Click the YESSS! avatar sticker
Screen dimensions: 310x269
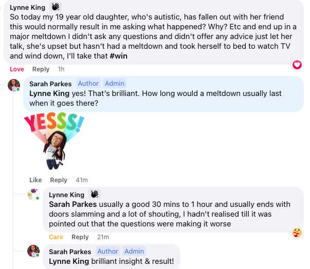53,141
